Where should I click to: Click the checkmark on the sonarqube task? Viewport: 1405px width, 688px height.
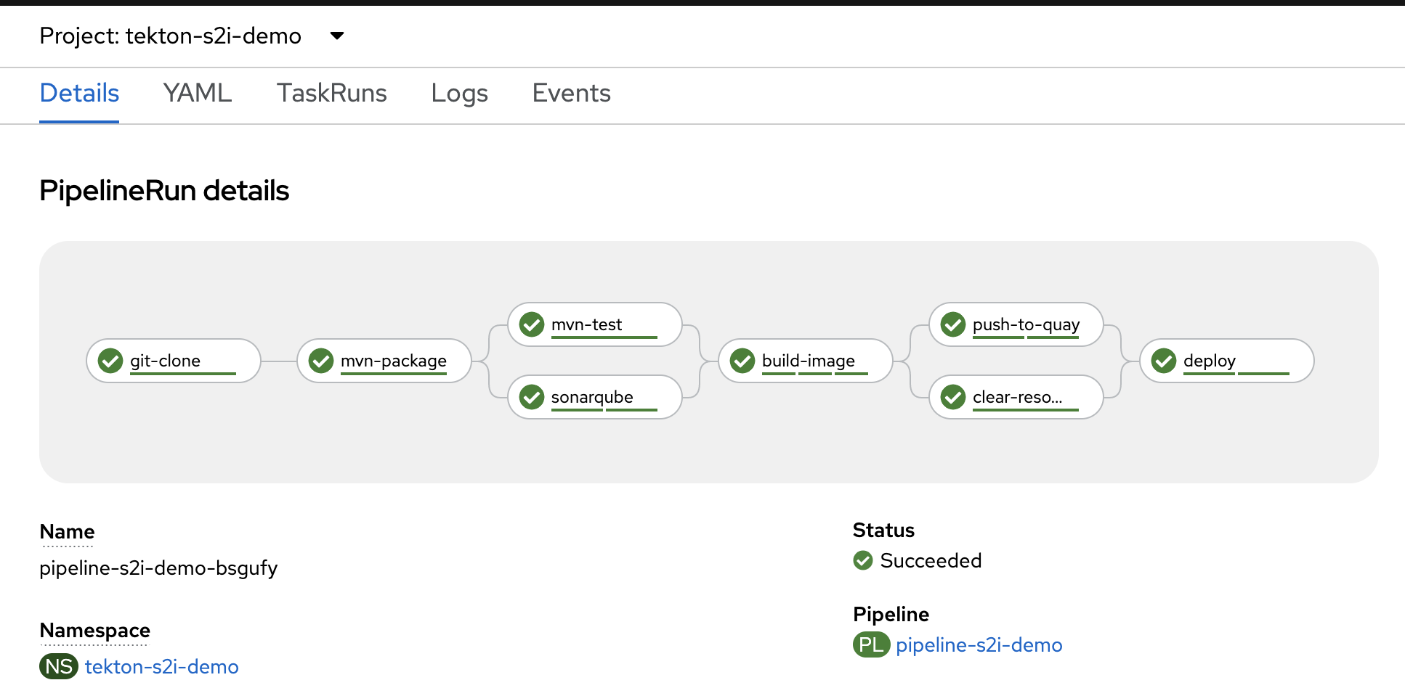531,397
